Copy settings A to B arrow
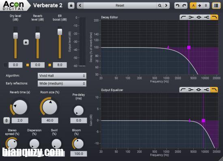 pyautogui.click(x=199, y=6)
